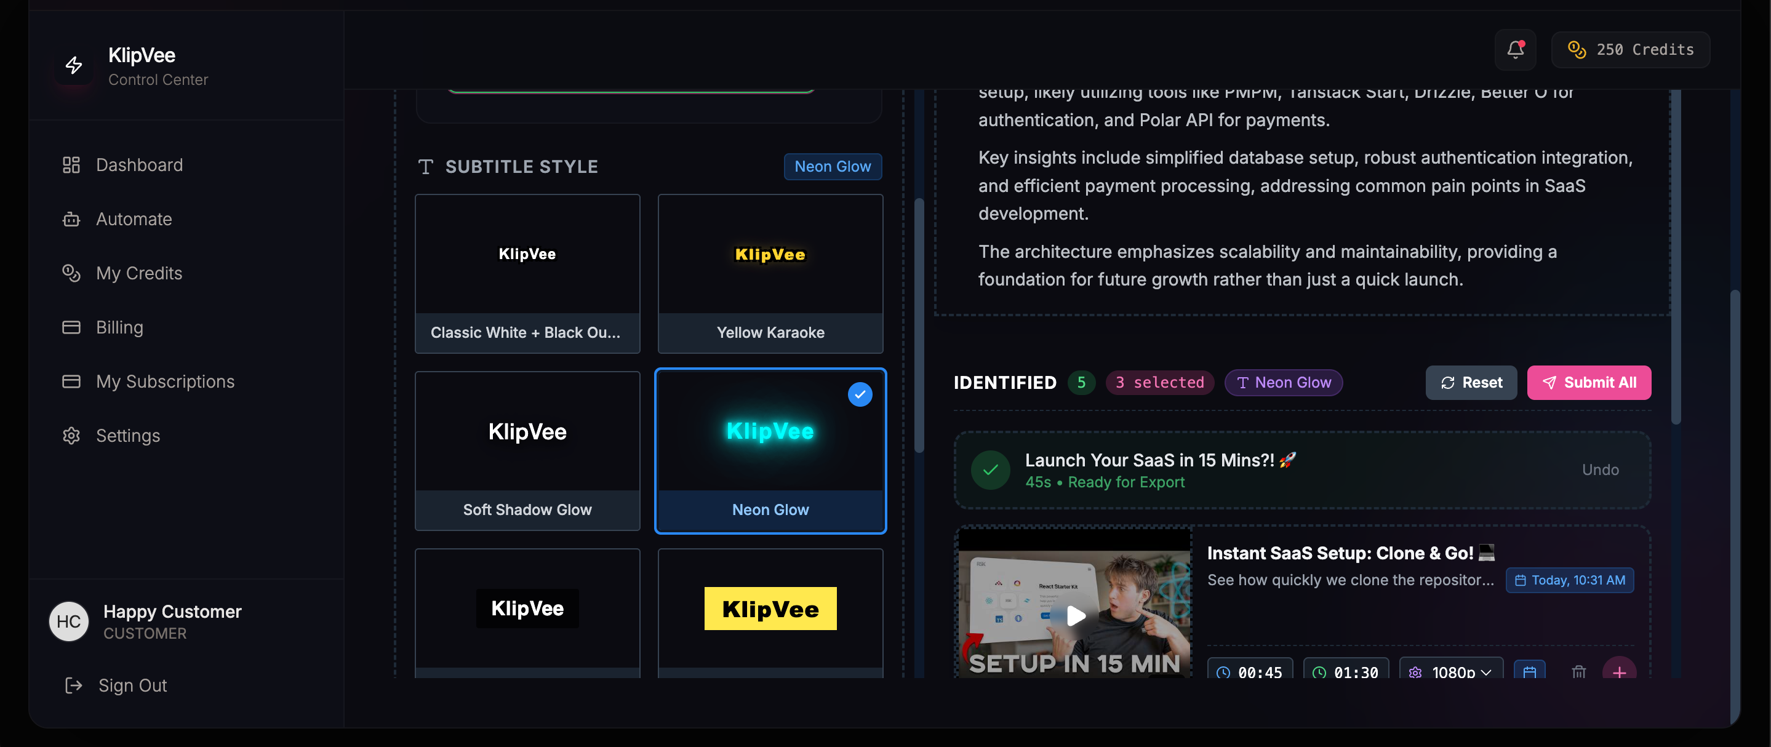Viewport: 1771px width, 747px height.
Task: Add a new clip with the pink plus icon
Action: (1620, 672)
